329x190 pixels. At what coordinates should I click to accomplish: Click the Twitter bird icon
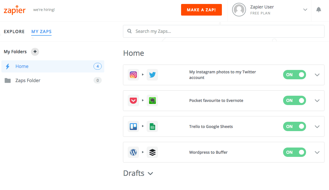tap(152, 75)
